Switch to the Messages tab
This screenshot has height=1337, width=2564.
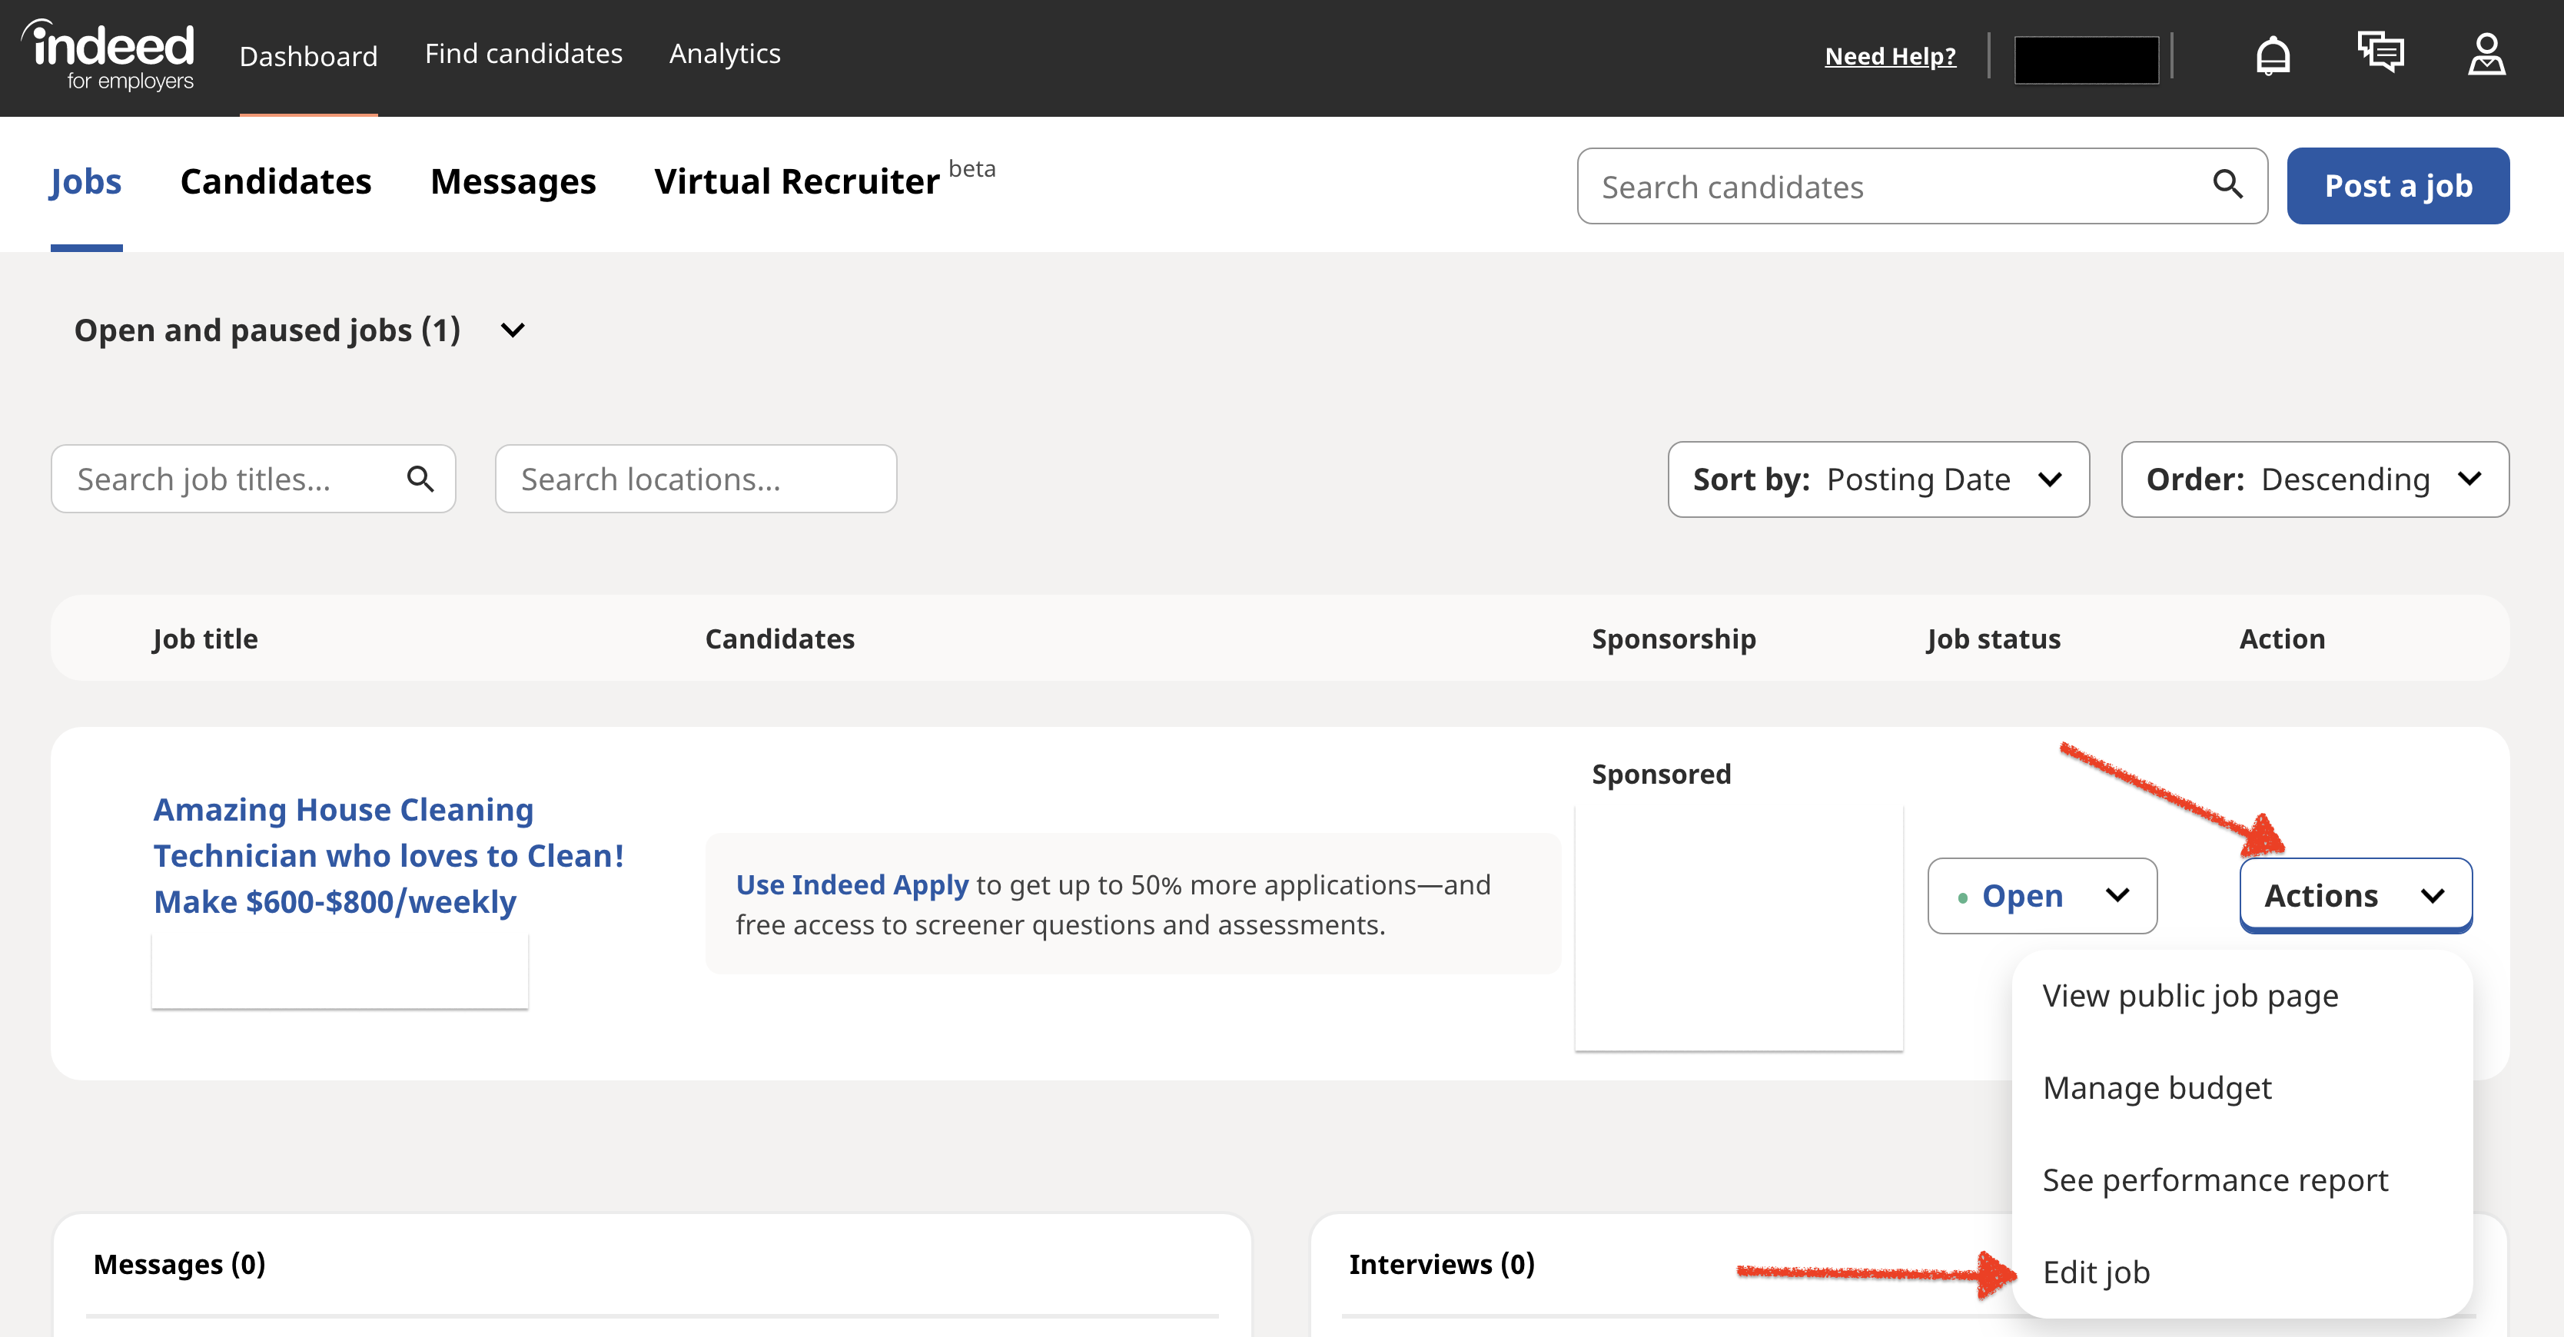(x=513, y=181)
